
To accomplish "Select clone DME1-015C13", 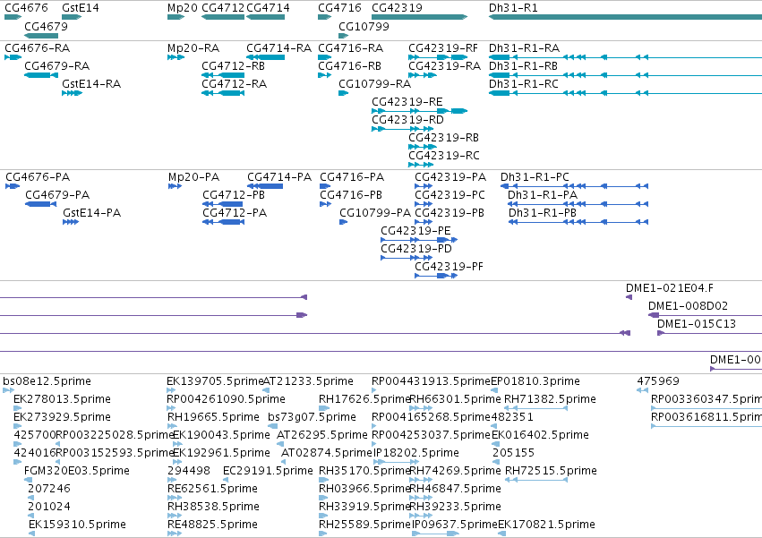I will coord(697,324).
